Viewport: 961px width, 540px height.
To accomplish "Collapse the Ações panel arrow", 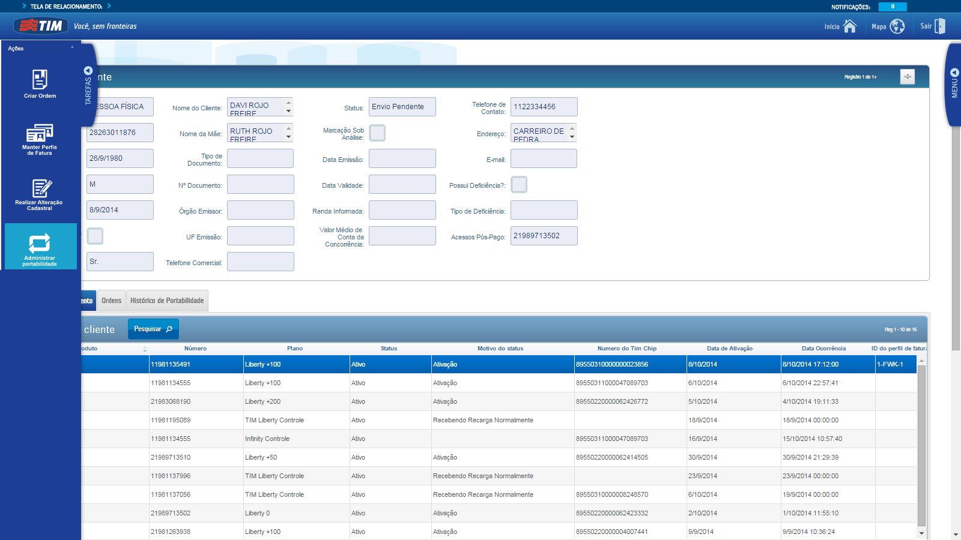I will [72, 47].
